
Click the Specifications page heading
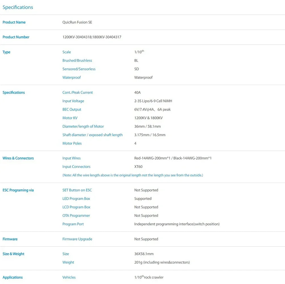point(18,7)
